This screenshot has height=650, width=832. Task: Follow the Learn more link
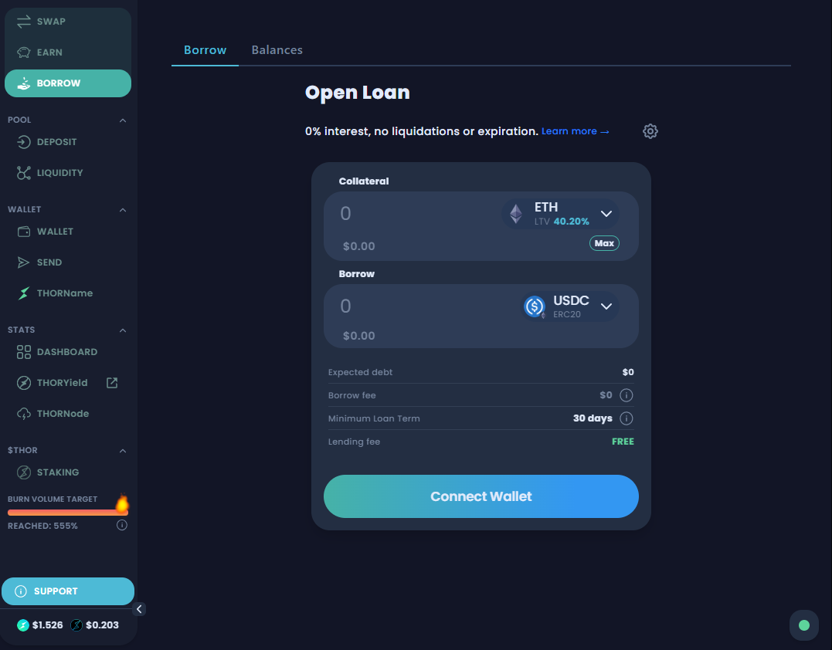click(575, 131)
